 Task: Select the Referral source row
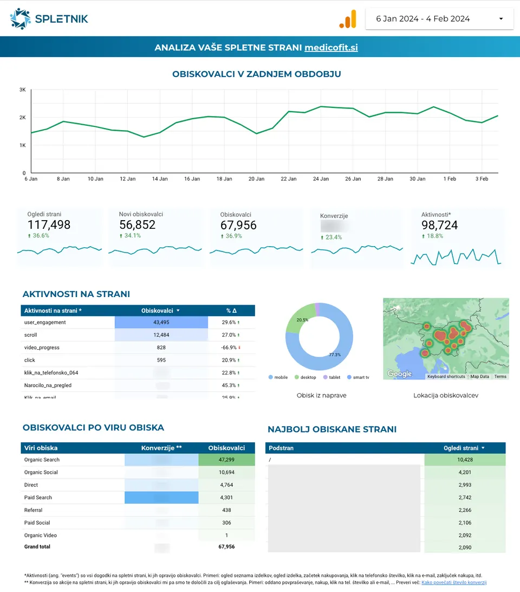click(x=138, y=510)
